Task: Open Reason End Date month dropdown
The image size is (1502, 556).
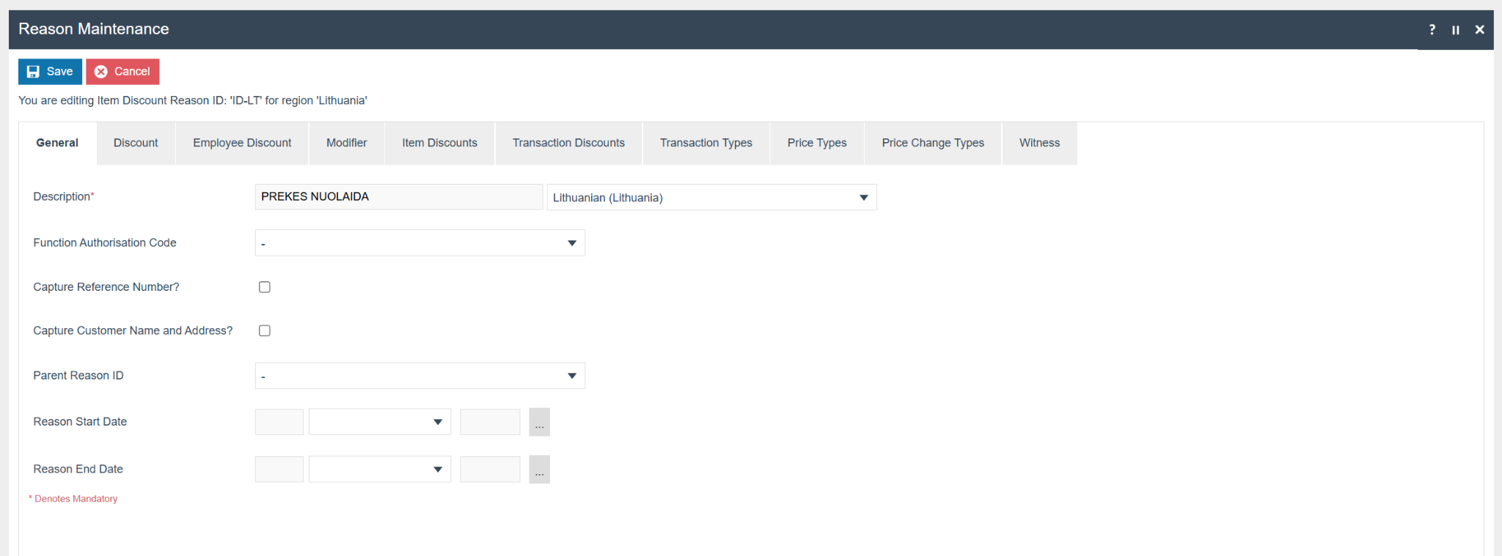Action: pos(379,470)
